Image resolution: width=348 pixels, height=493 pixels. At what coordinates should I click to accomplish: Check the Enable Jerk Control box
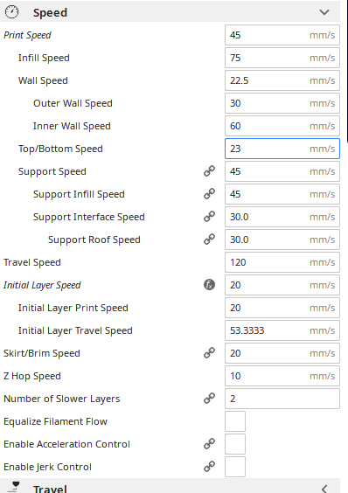(x=235, y=467)
